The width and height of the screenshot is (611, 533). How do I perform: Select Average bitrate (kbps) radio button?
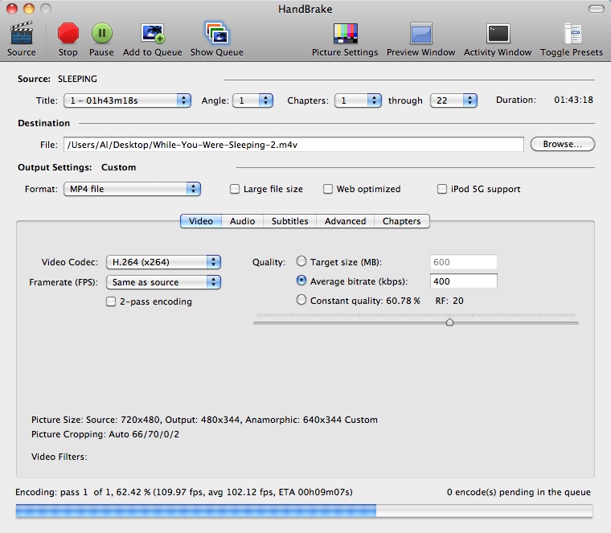[x=301, y=281]
